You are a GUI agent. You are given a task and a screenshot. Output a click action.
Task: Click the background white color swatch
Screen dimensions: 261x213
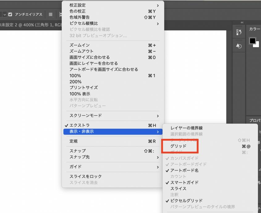click(257, 45)
